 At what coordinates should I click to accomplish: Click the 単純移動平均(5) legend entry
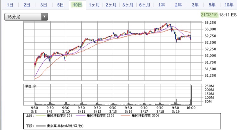(x=54, y=116)
